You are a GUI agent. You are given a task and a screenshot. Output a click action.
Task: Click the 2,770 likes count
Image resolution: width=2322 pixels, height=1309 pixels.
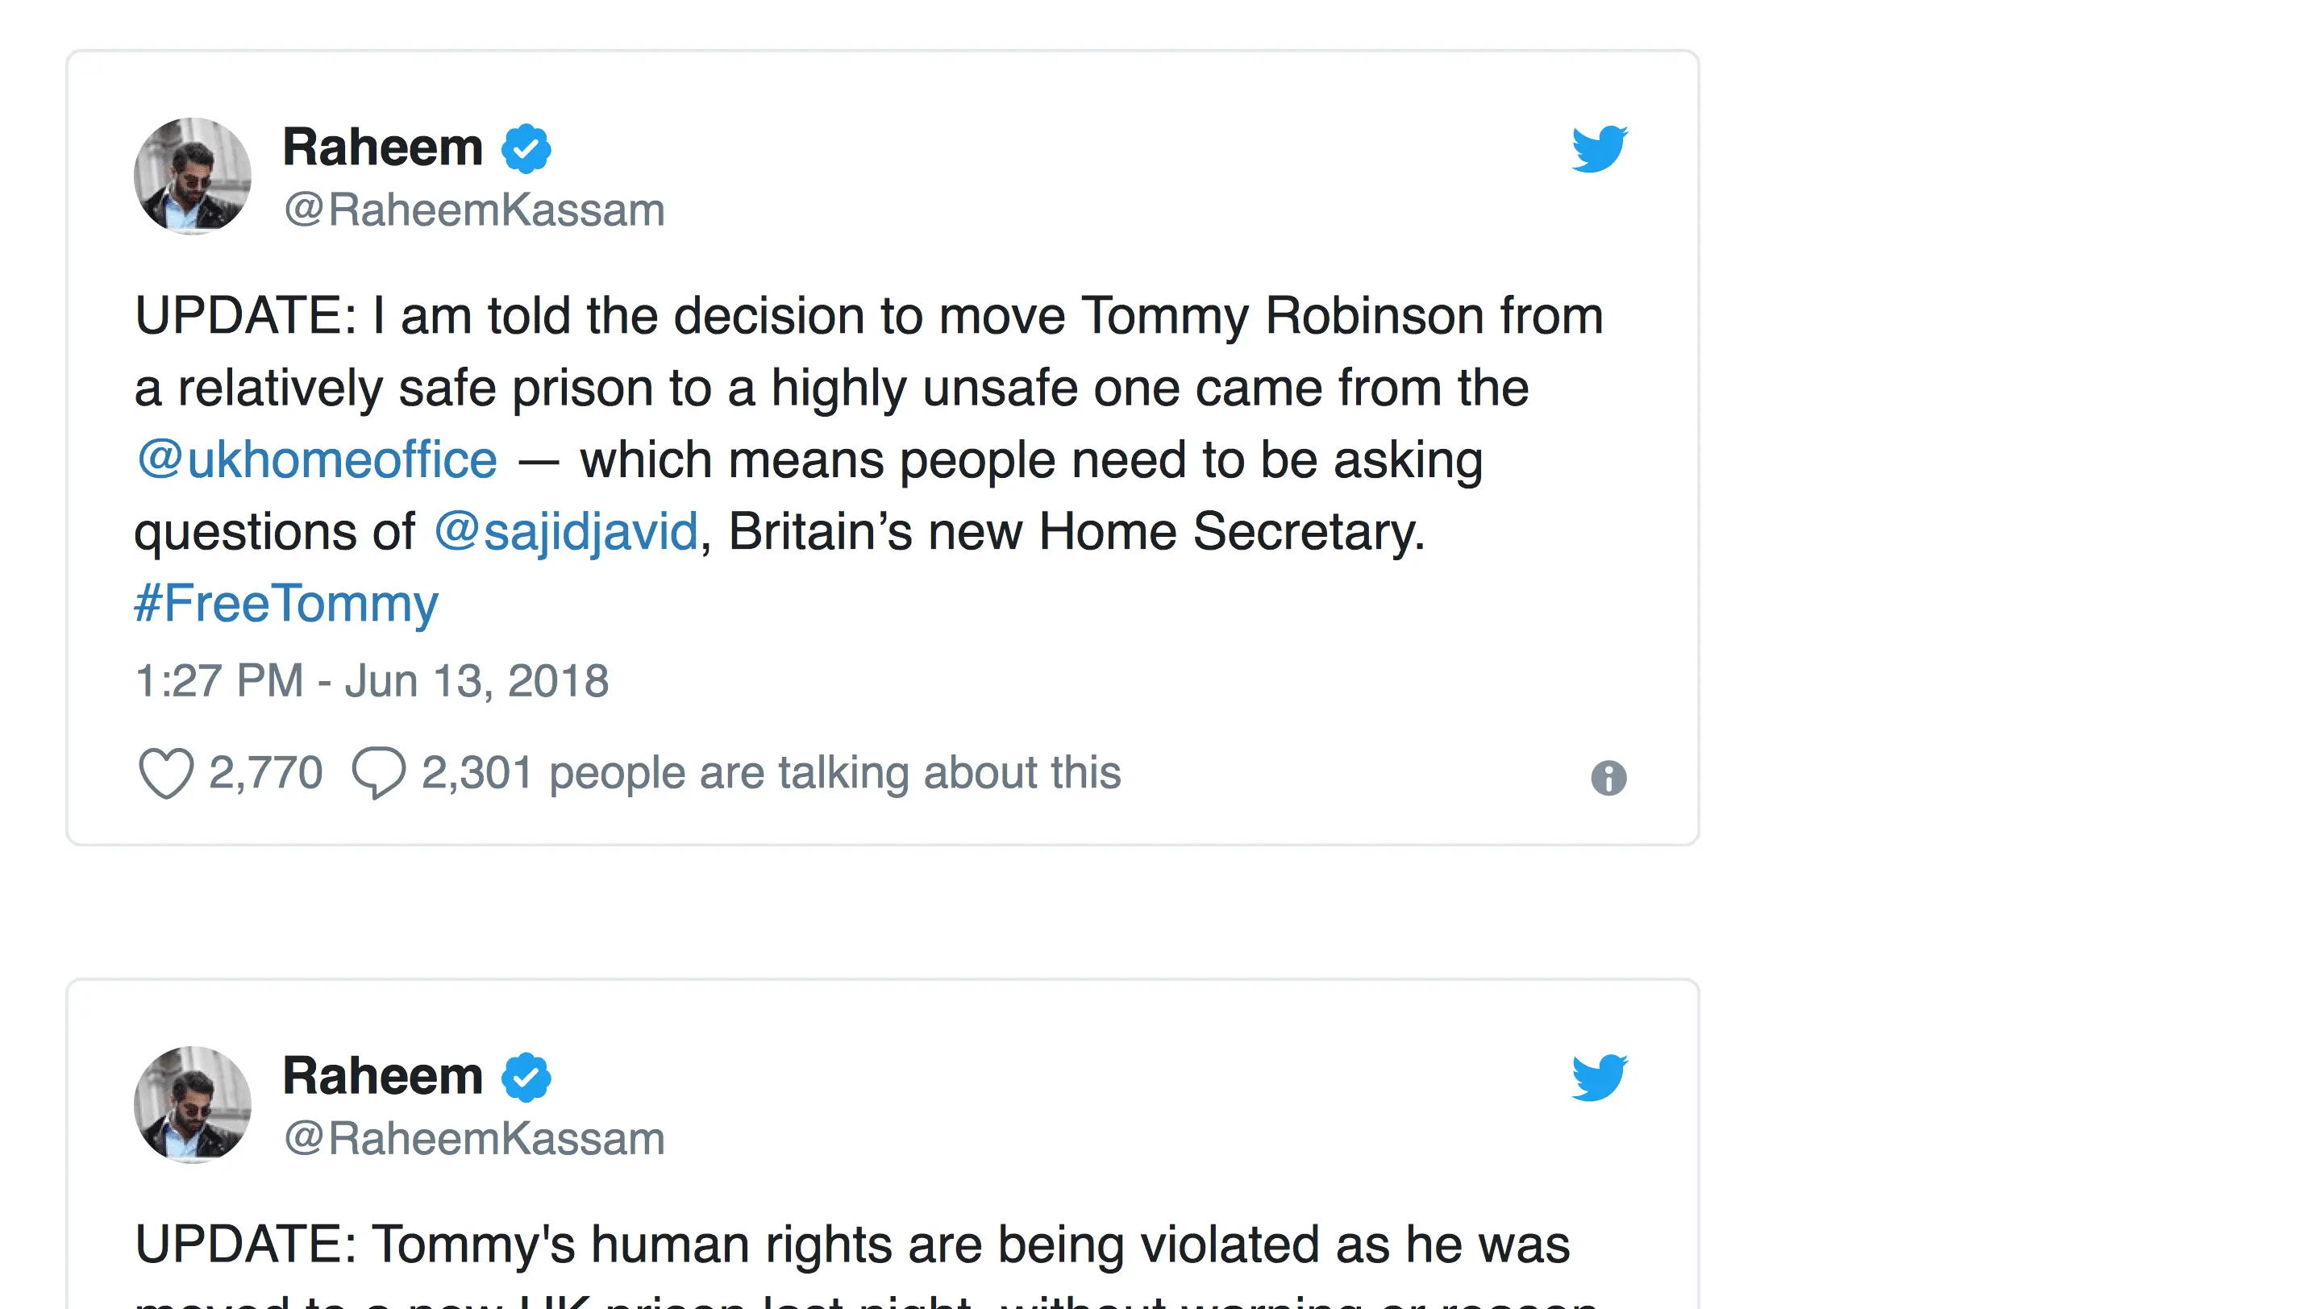point(265,773)
